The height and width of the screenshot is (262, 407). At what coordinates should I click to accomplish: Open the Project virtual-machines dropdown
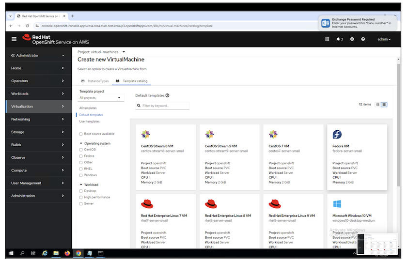pyautogui.click(x=101, y=52)
